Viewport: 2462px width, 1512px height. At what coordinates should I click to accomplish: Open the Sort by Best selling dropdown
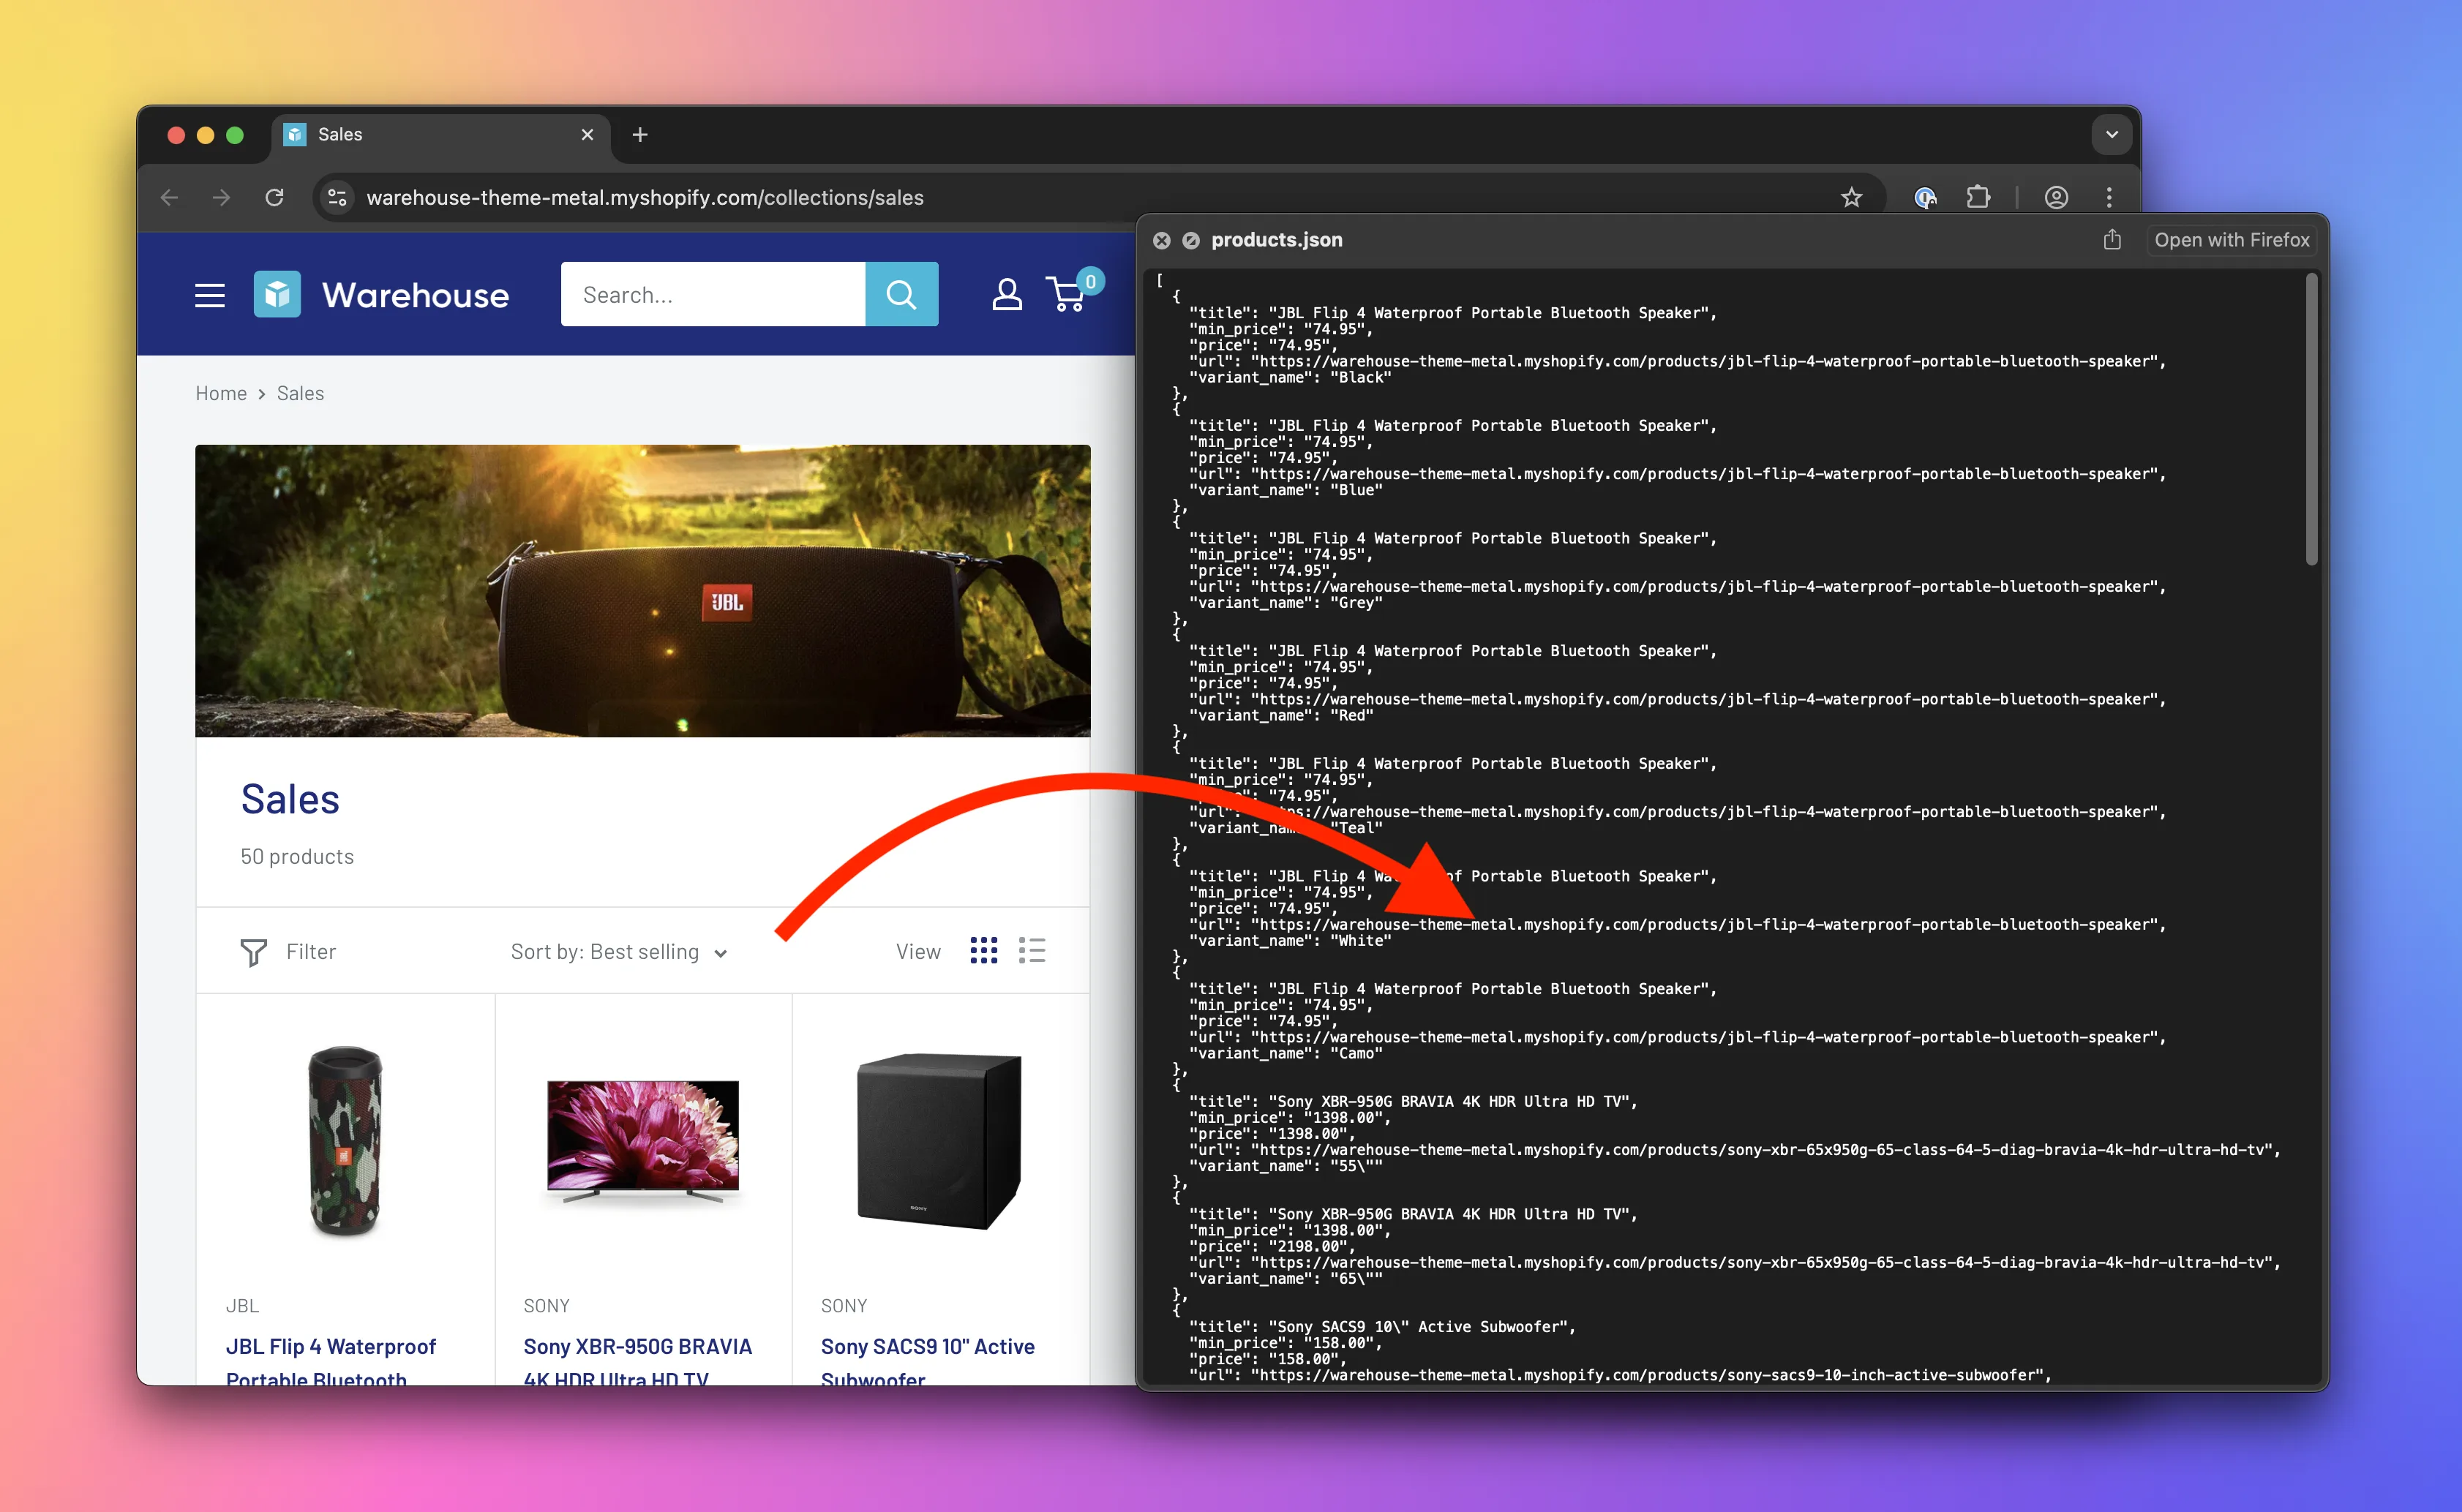[618, 951]
